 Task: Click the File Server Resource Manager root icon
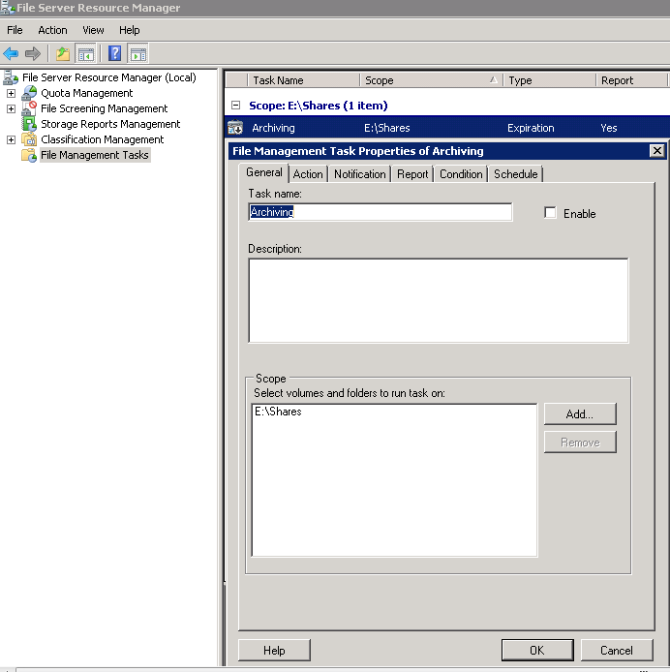click(11, 77)
